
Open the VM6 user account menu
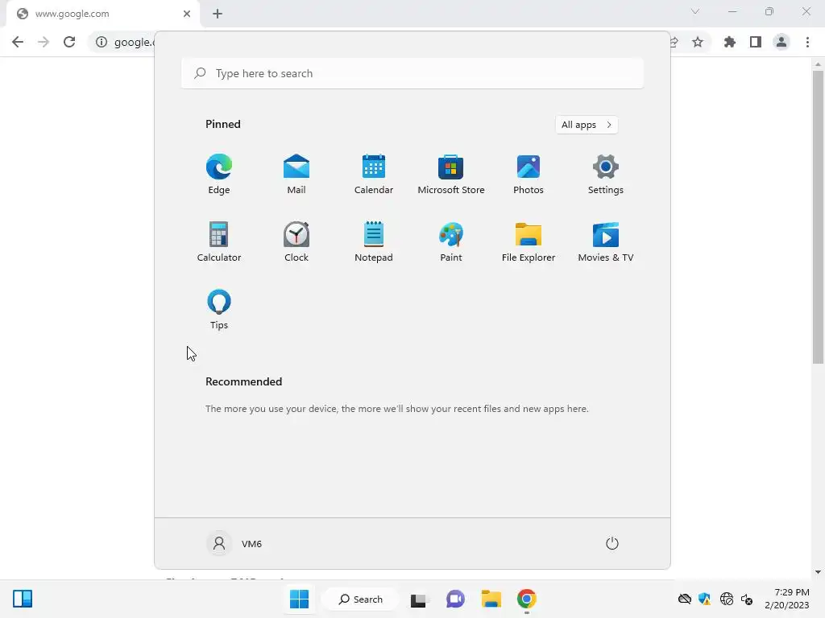[234, 543]
